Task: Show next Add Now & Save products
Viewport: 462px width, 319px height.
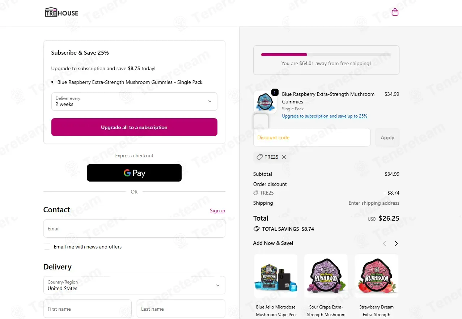Action: (396, 243)
